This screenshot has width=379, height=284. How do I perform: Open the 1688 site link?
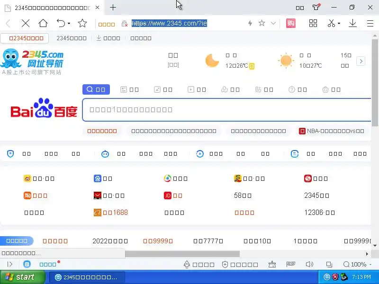click(111, 213)
